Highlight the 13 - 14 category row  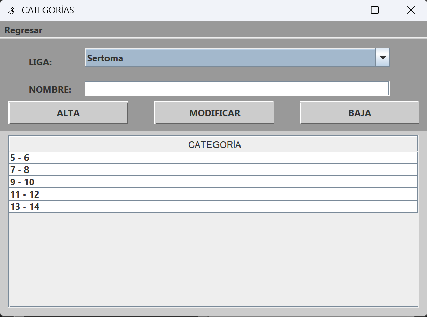pyautogui.click(x=213, y=207)
